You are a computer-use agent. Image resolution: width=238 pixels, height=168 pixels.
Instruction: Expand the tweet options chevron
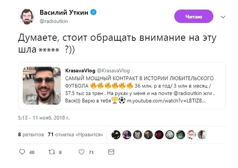pyautogui.click(x=223, y=17)
